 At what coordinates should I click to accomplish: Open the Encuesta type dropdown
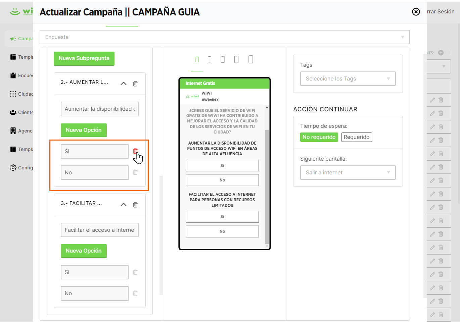click(225, 37)
